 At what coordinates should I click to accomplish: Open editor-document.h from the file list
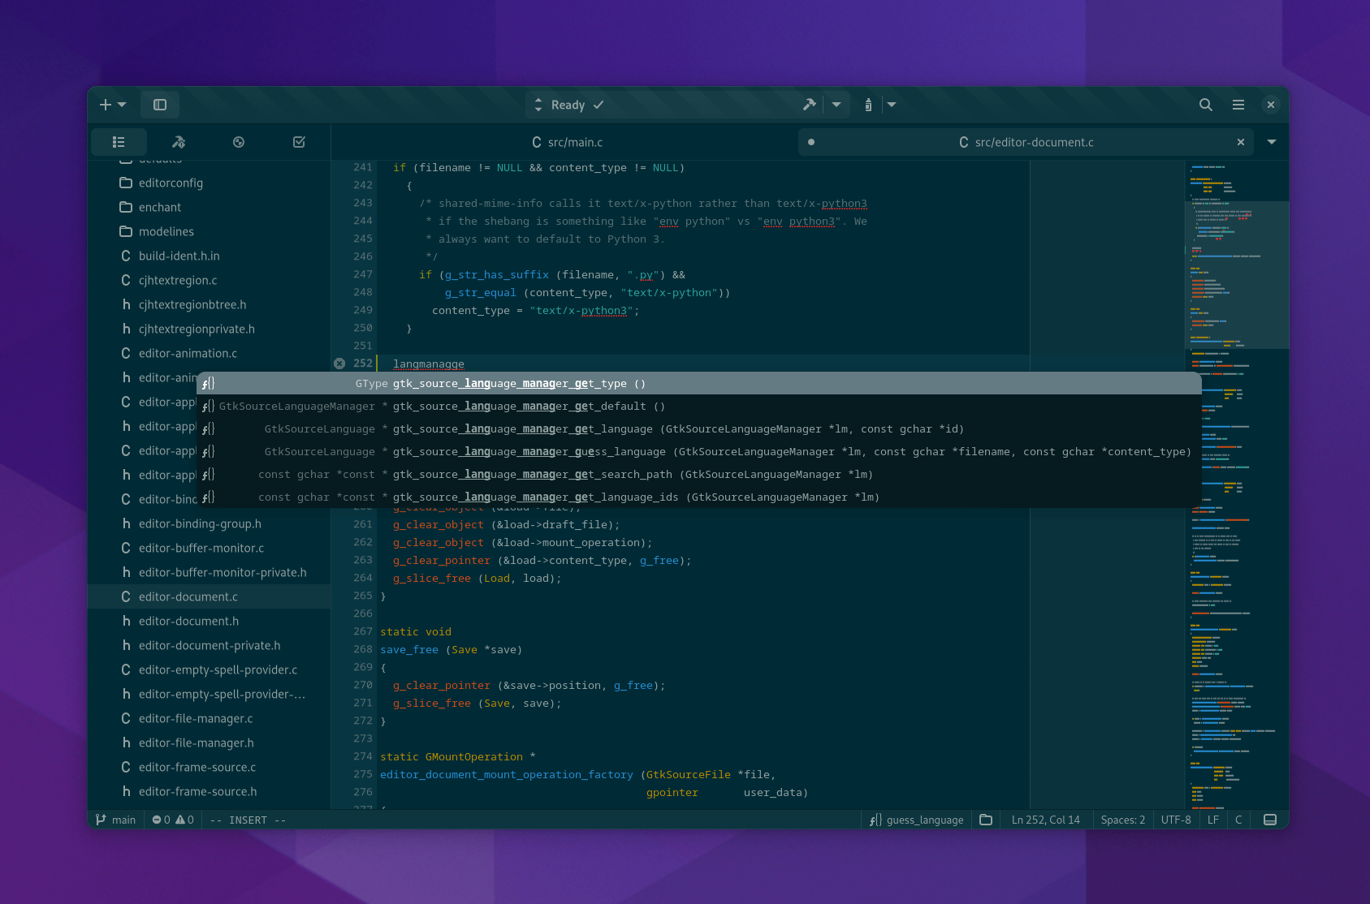click(188, 621)
